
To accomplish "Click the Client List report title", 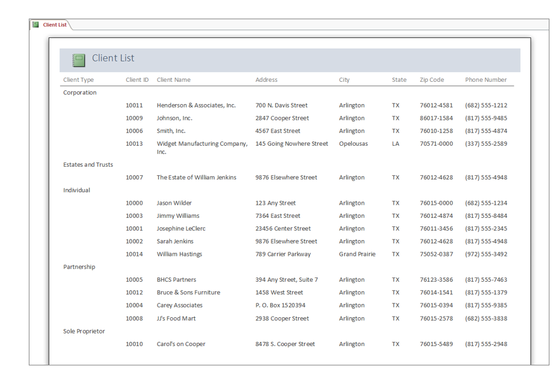I will [113, 58].
